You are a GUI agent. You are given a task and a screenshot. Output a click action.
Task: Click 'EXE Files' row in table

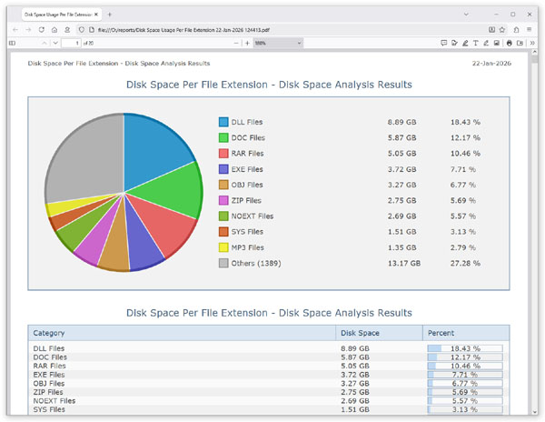pyautogui.click(x=268, y=375)
